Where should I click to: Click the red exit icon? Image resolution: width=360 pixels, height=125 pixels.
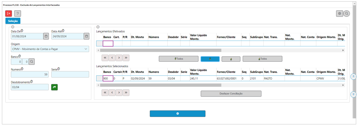pyautogui.click(x=9, y=13)
